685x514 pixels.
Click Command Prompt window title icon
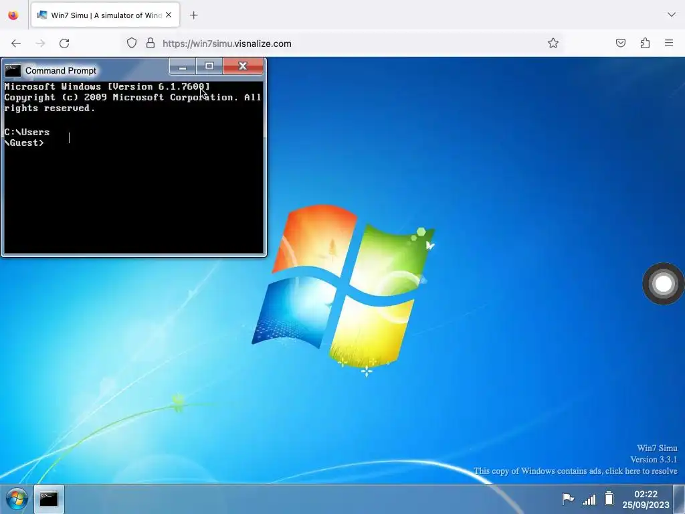13,70
